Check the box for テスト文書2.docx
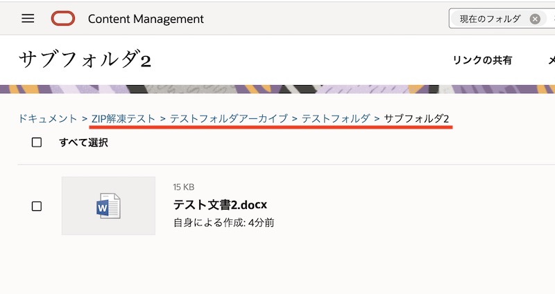555x294 pixels. click(x=37, y=206)
